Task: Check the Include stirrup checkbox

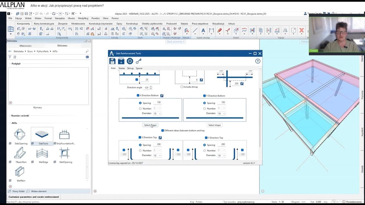Action: click(182, 87)
